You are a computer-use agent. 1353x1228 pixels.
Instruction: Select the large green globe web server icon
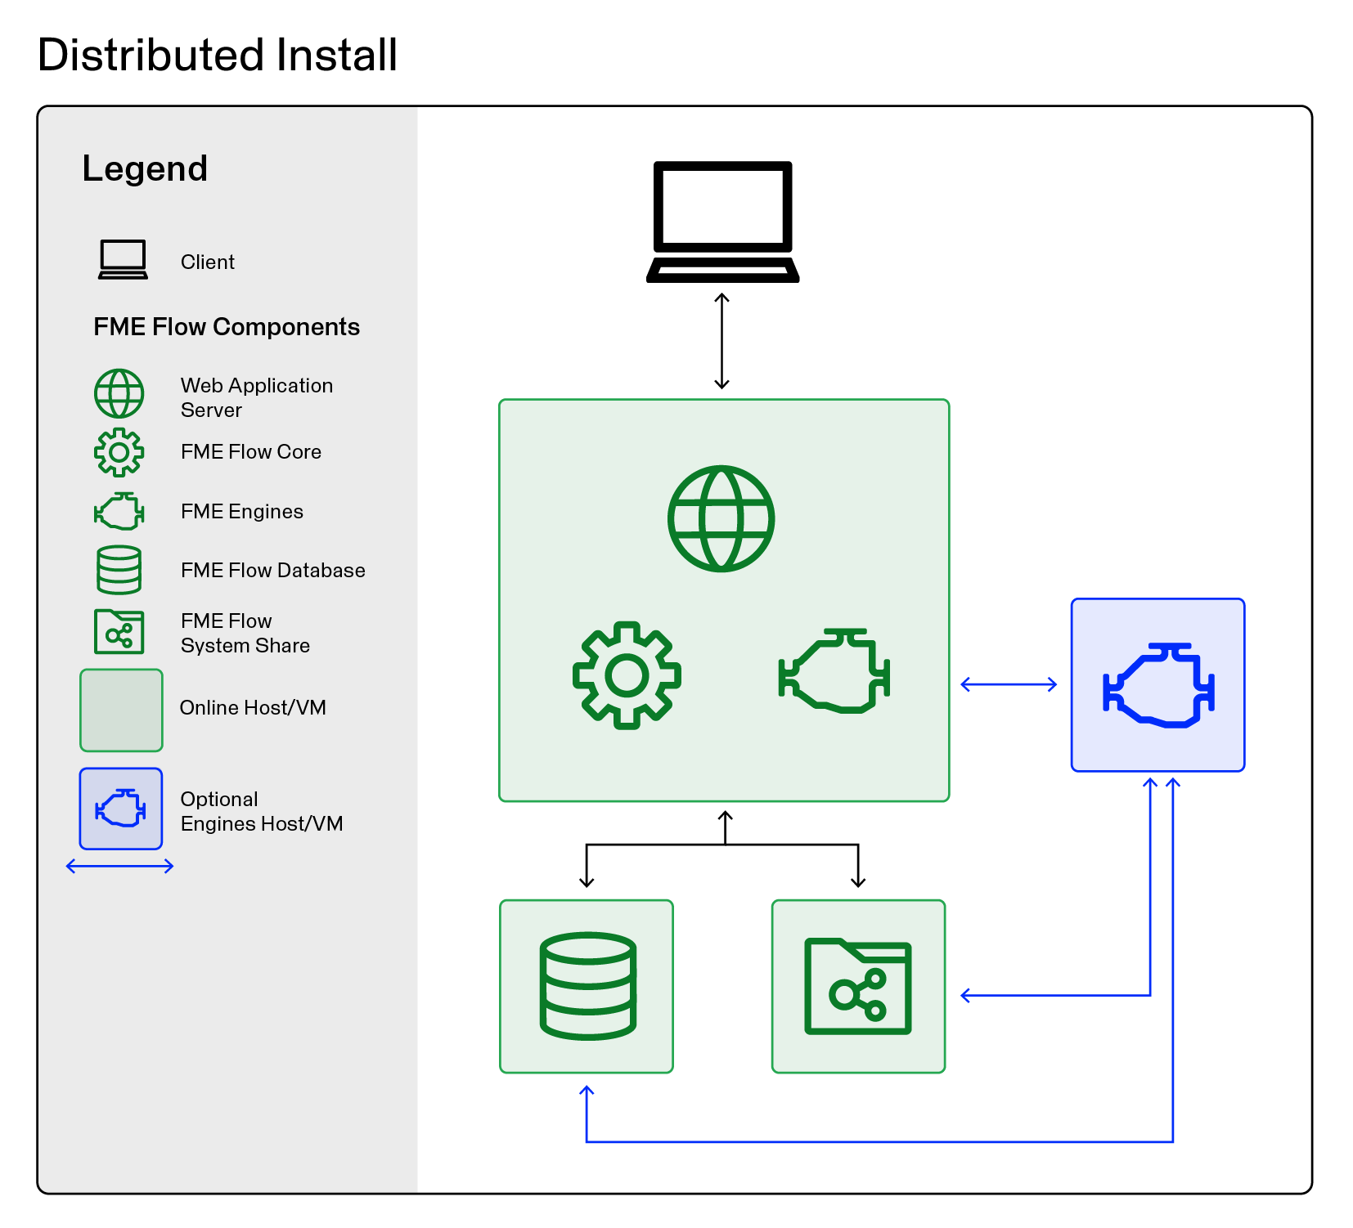click(721, 518)
